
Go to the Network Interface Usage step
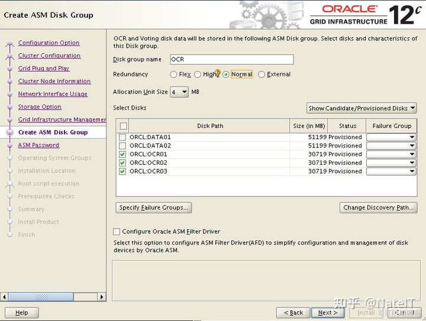click(x=53, y=94)
